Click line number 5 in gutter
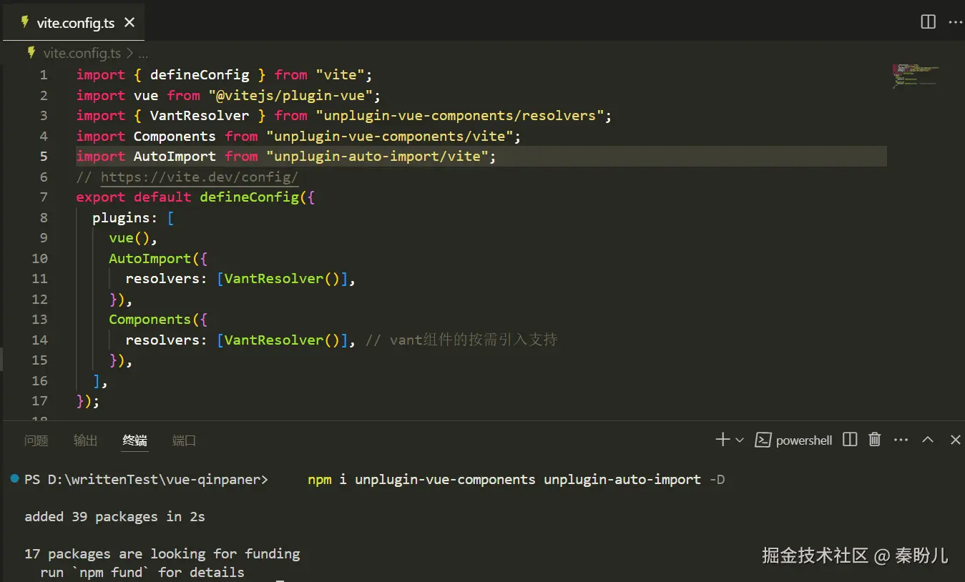 (44, 157)
